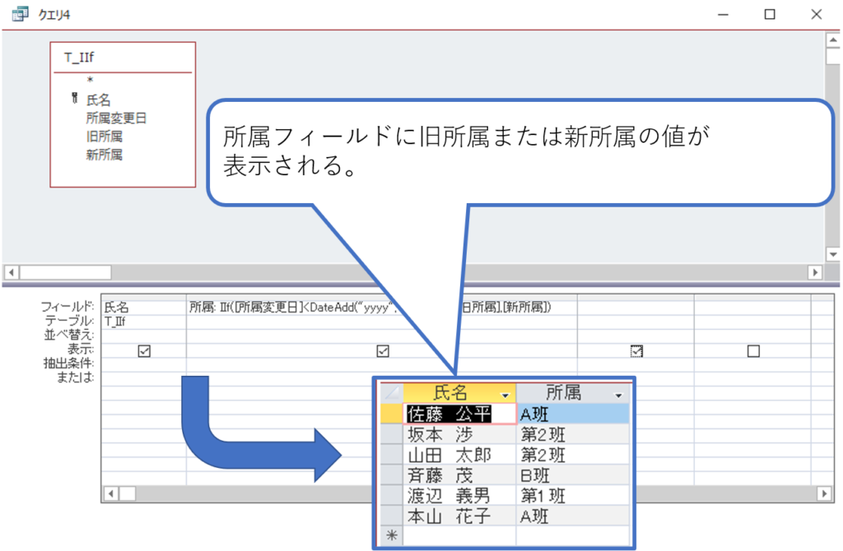Select the 坂本 渉 name cell
The height and width of the screenshot is (551, 843).
coord(459,434)
